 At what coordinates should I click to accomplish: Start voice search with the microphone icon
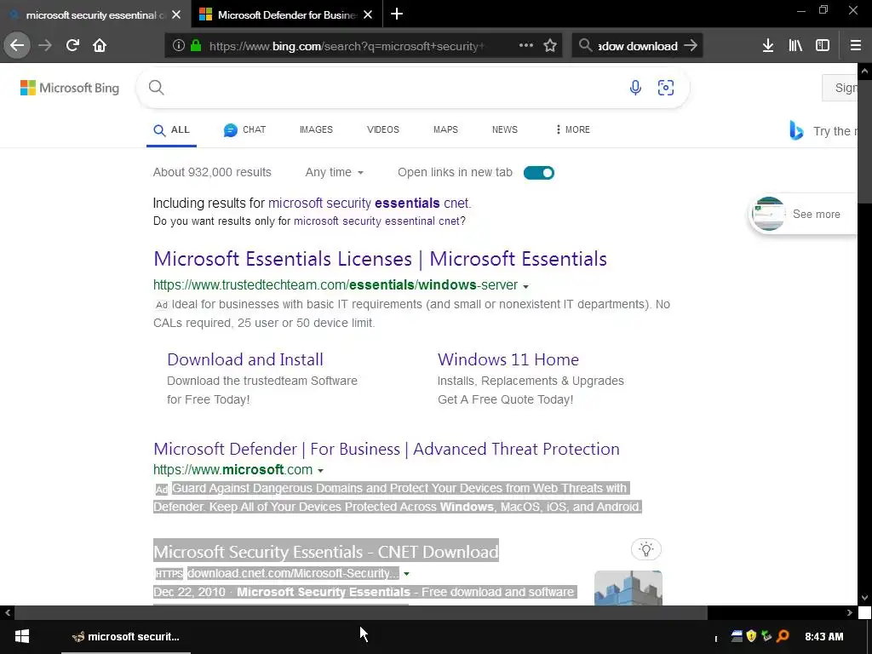(635, 88)
